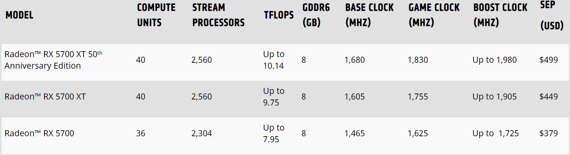Click the MODEL column header

click(x=19, y=15)
